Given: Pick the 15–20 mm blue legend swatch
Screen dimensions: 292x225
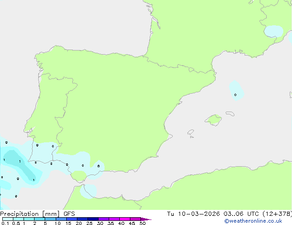Looking at the screenshot, I should (72, 219).
